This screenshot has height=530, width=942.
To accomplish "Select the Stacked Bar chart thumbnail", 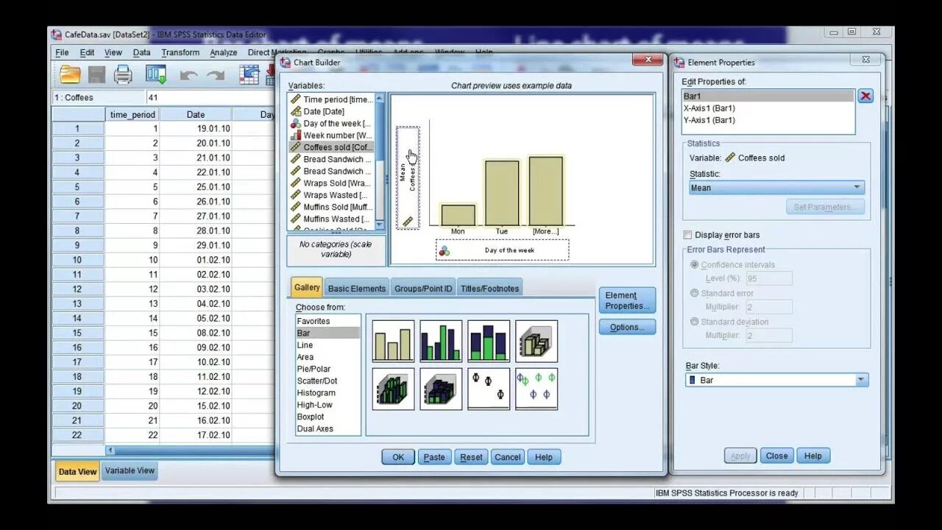I will (489, 341).
